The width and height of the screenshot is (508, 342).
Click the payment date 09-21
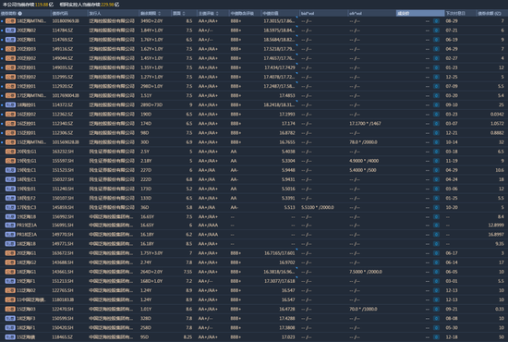452,310
